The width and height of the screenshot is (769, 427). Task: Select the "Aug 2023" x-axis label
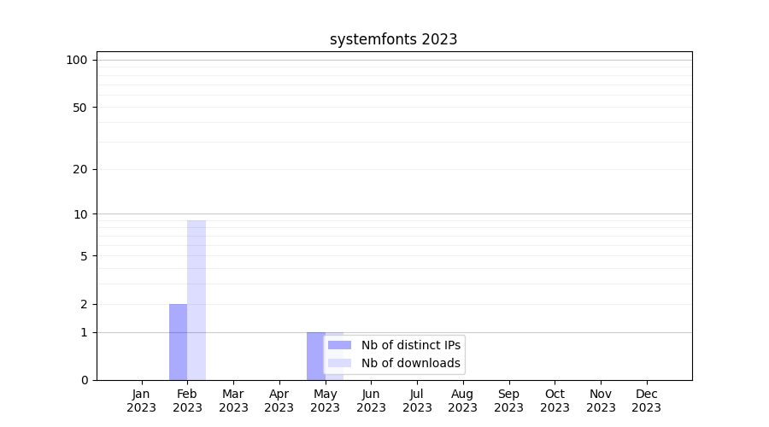(x=463, y=401)
